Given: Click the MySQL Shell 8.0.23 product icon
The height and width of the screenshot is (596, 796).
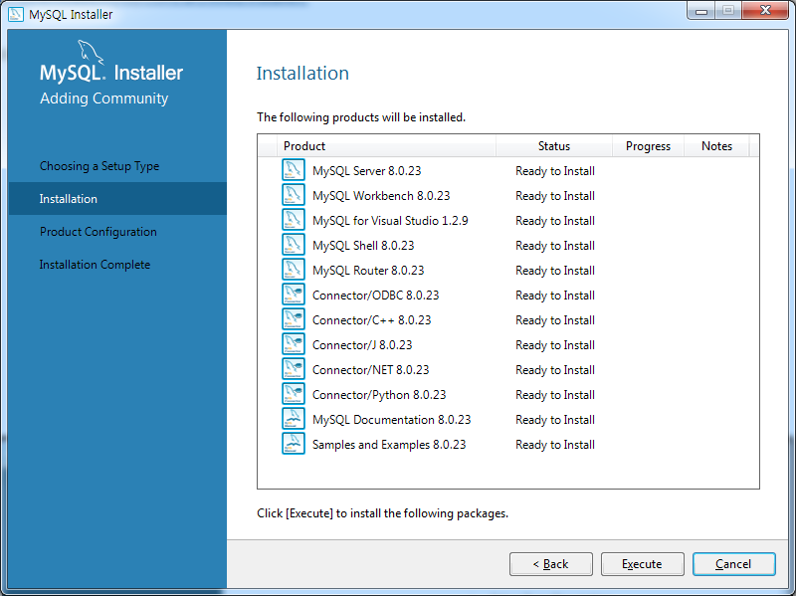Looking at the screenshot, I should pos(294,245).
